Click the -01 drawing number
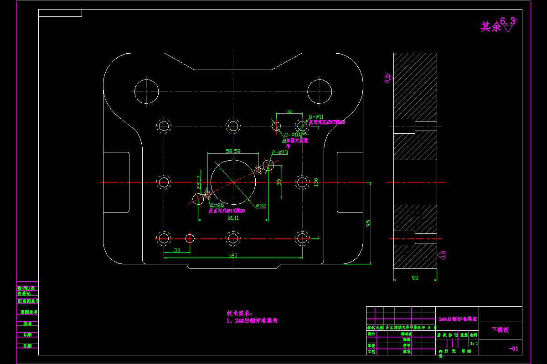The height and width of the screenshot is (364, 547). 514,349
